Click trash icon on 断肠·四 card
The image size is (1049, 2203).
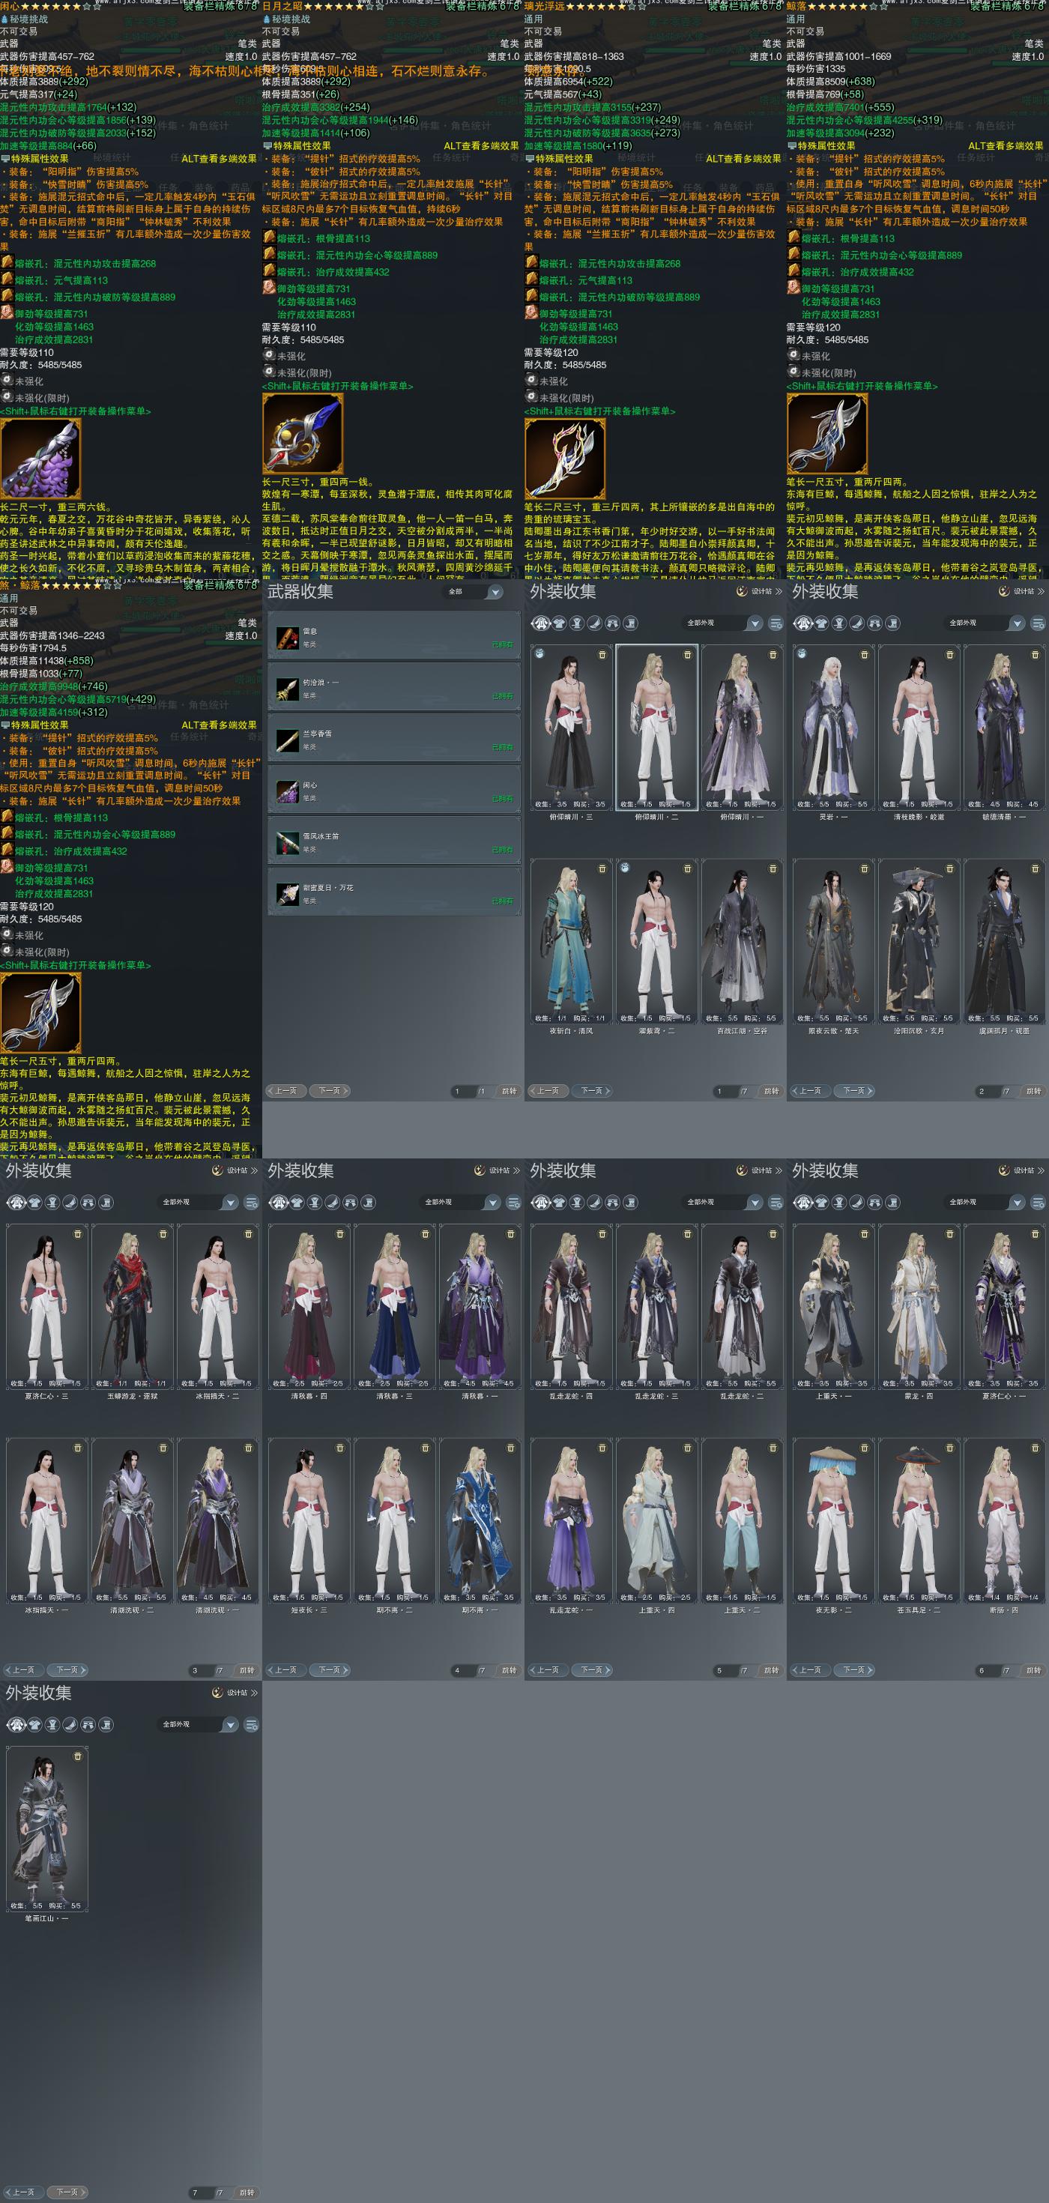[x=1036, y=1448]
